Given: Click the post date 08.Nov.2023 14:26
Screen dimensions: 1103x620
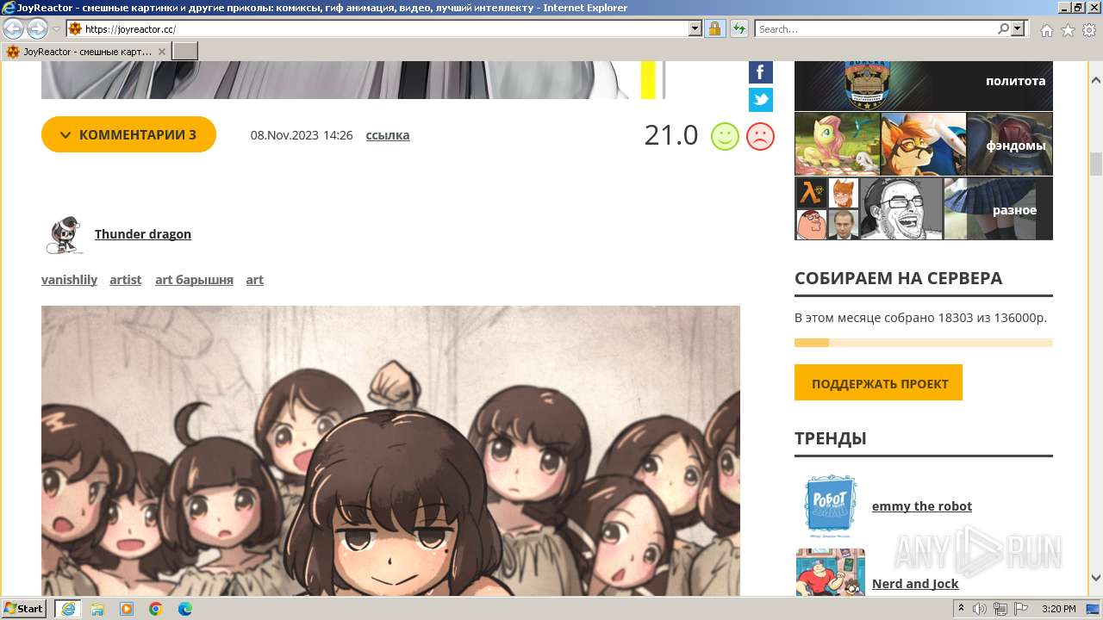Looking at the screenshot, I should 302,135.
